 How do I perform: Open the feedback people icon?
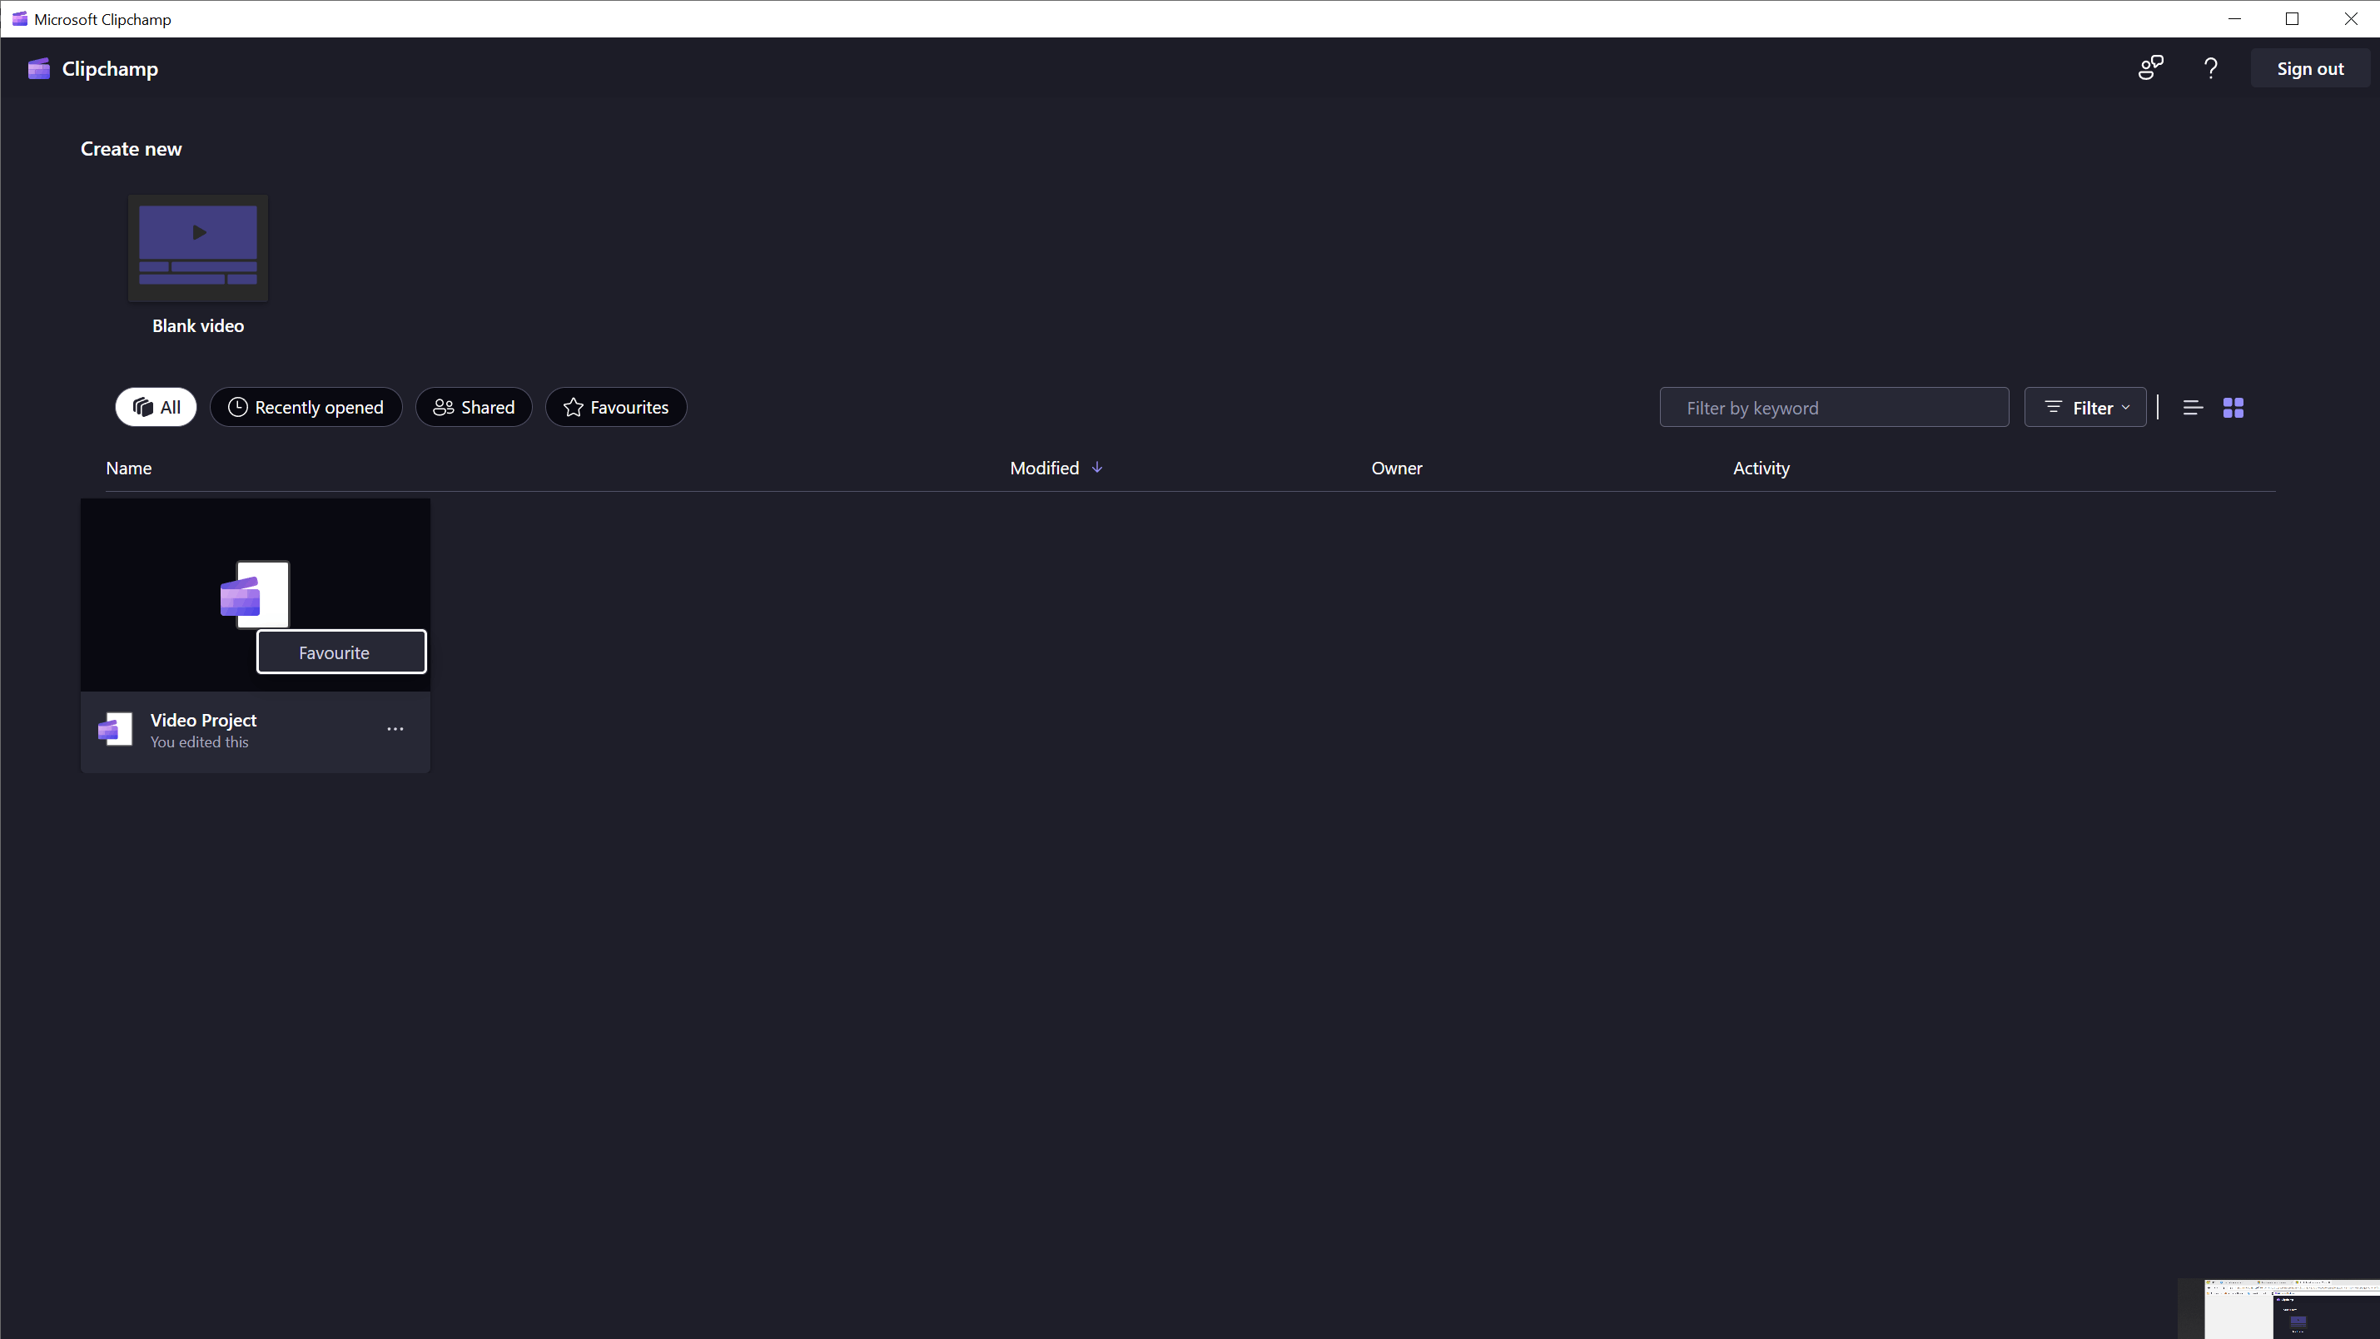2150,68
